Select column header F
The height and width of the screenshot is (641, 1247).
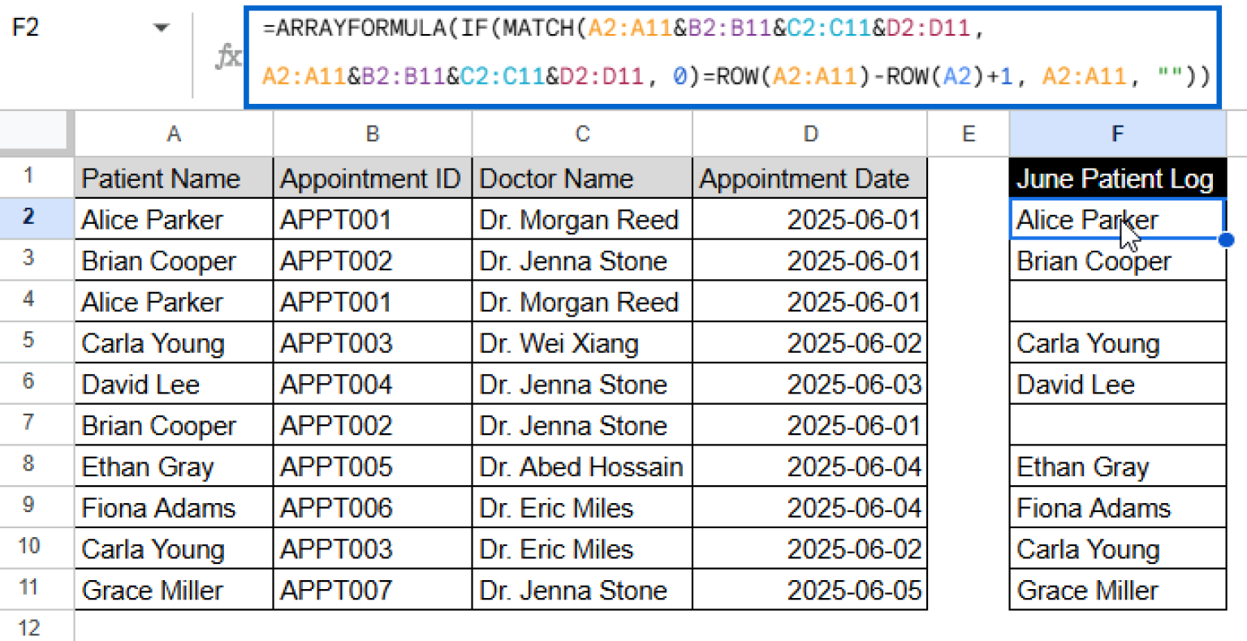[1117, 133]
